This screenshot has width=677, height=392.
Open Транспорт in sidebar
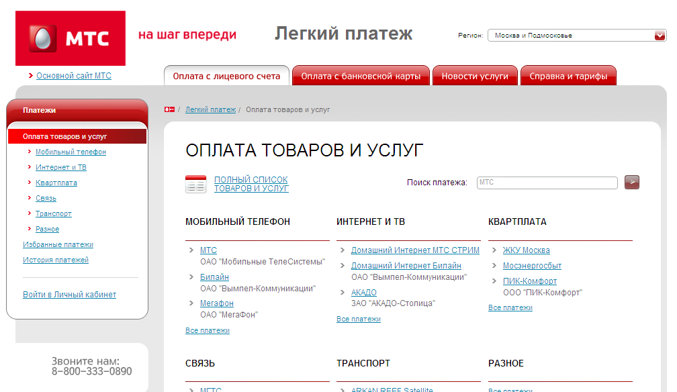click(54, 213)
